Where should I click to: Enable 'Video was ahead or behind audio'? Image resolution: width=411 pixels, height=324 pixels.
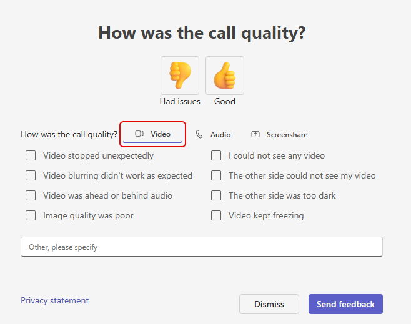(x=31, y=195)
